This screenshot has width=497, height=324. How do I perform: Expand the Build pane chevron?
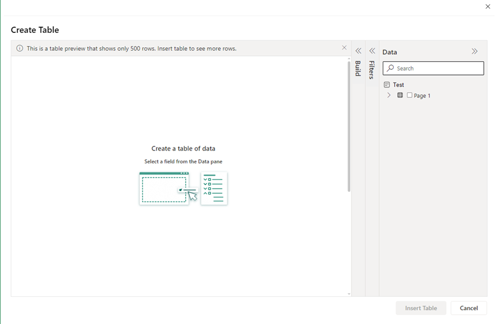pyautogui.click(x=358, y=51)
